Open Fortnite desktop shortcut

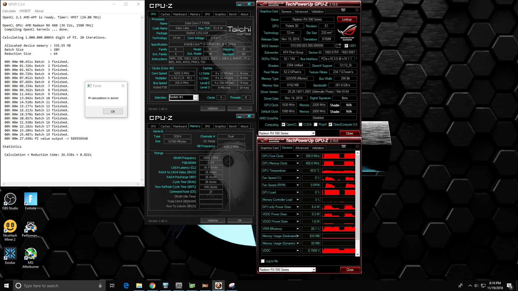pyautogui.click(x=30, y=201)
